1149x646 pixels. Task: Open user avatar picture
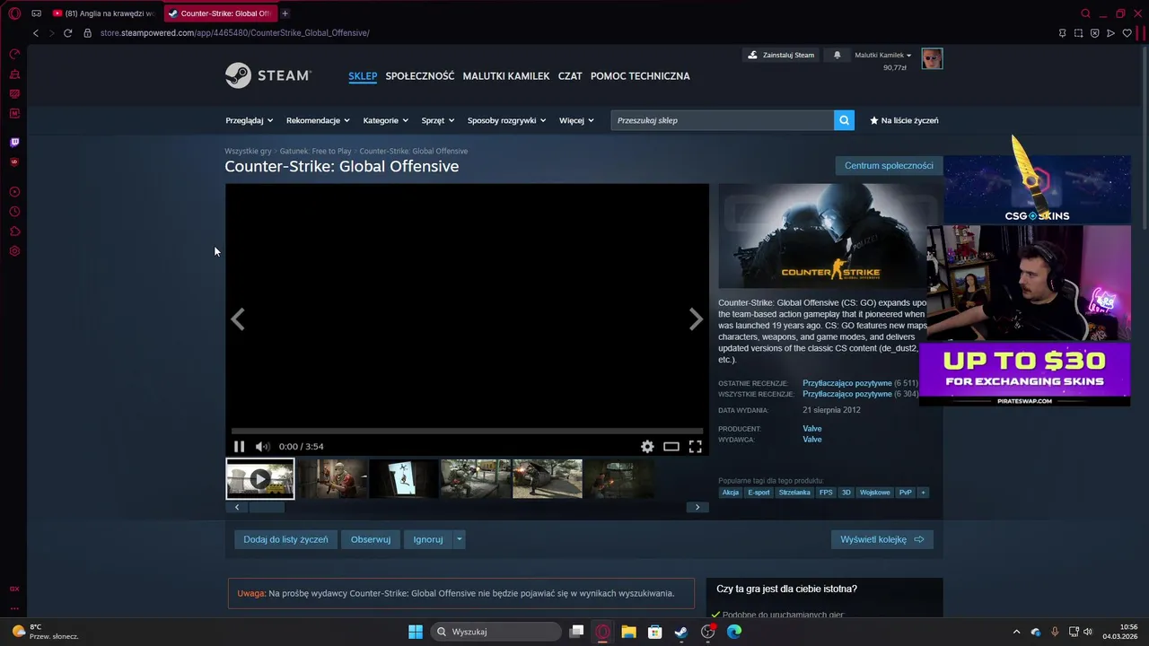click(x=932, y=58)
